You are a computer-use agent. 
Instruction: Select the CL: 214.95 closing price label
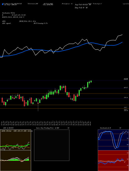click(x=48, y=5)
